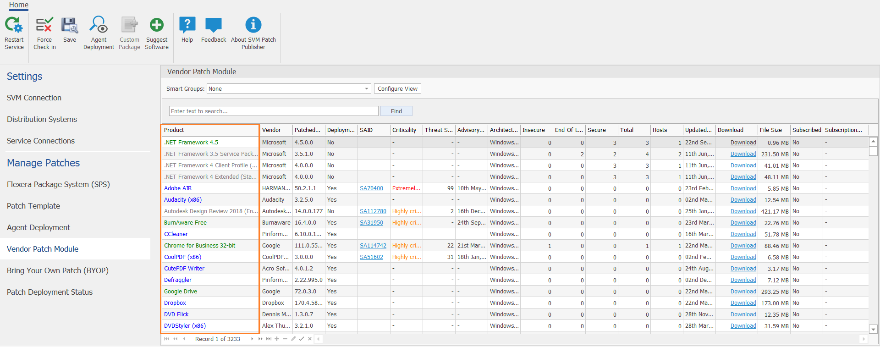Select the Audacity (x86) product

tap(183, 200)
